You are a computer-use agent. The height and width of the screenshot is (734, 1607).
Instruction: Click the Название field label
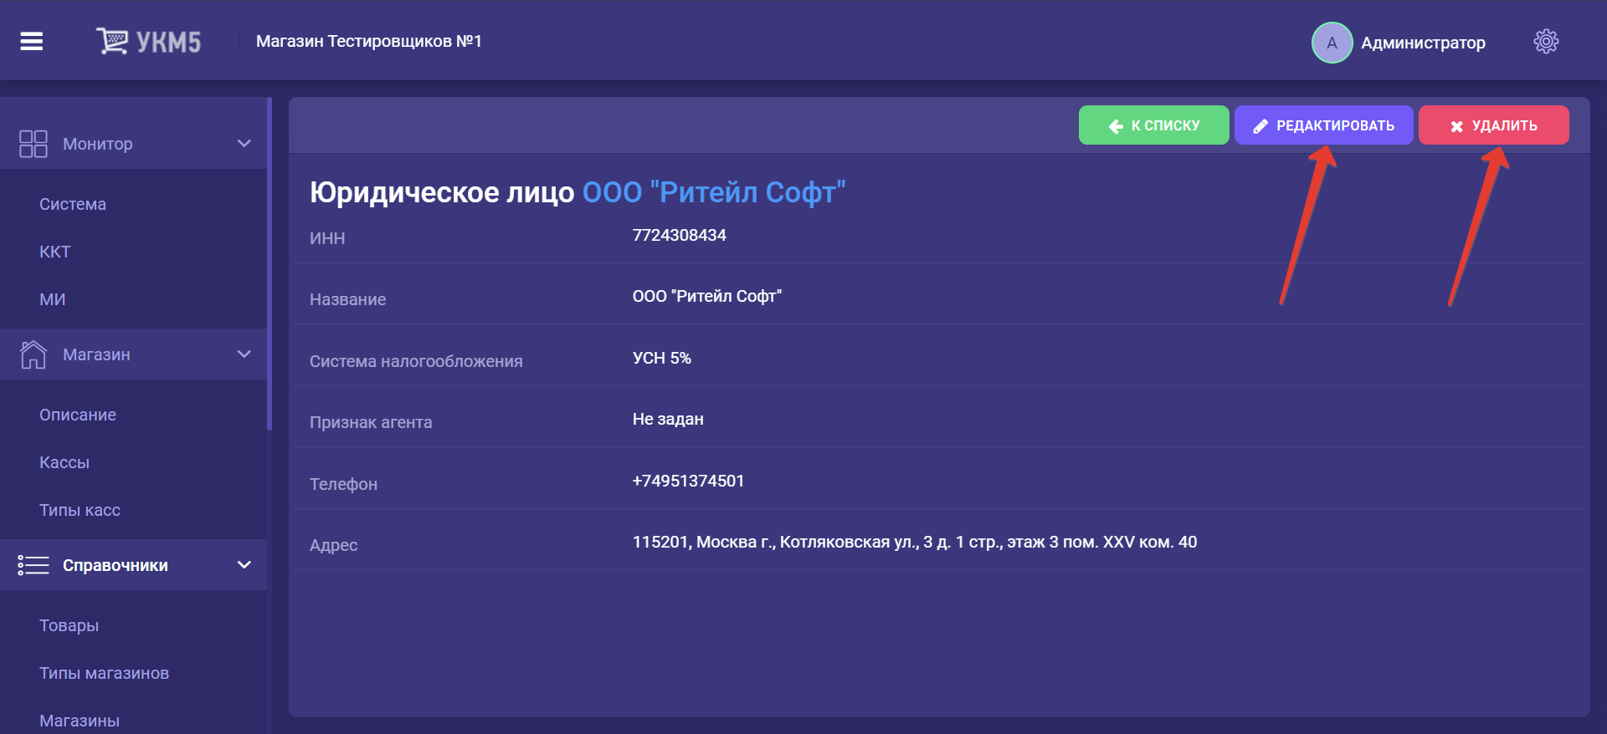tap(348, 299)
